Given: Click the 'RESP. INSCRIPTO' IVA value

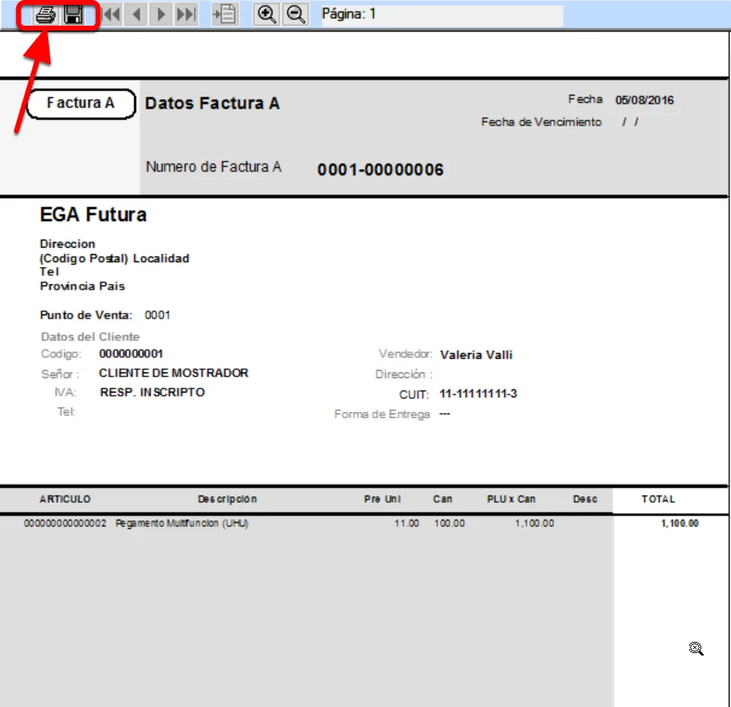Looking at the screenshot, I should click(x=153, y=393).
